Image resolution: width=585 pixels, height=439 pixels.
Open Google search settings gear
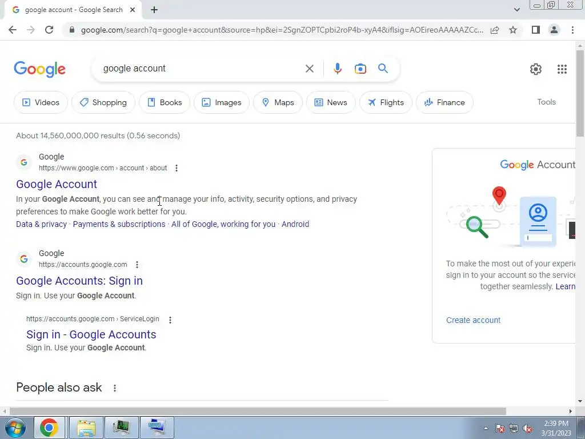click(536, 69)
